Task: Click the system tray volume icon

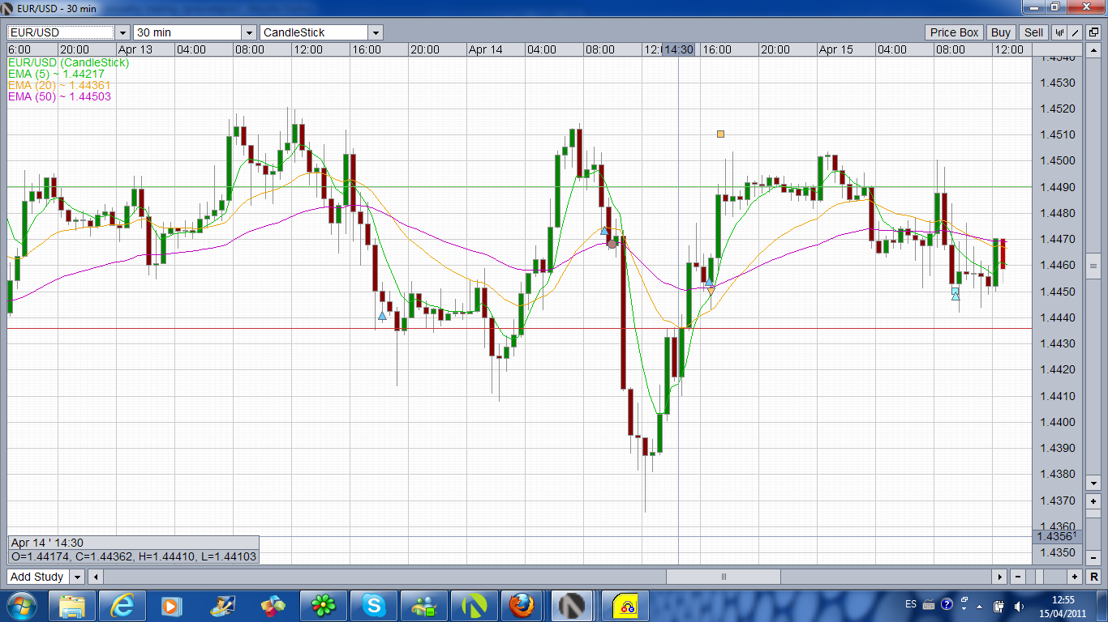Action: (1019, 606)
